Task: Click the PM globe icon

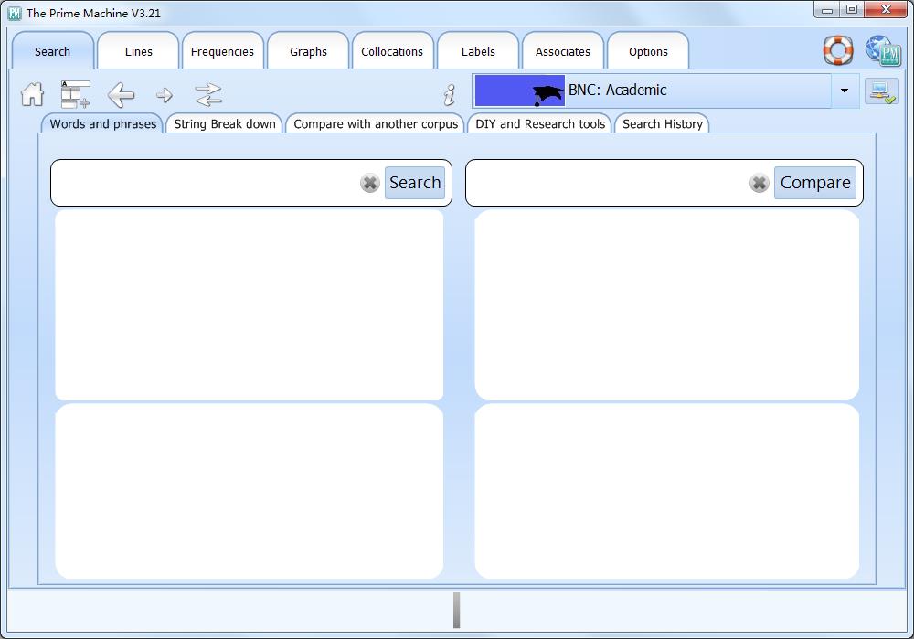Action: click(883, 50)
